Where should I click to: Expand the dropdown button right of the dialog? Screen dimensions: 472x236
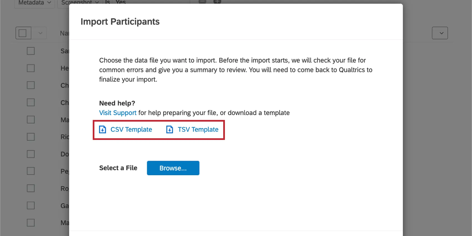click(x=440, y=33)
